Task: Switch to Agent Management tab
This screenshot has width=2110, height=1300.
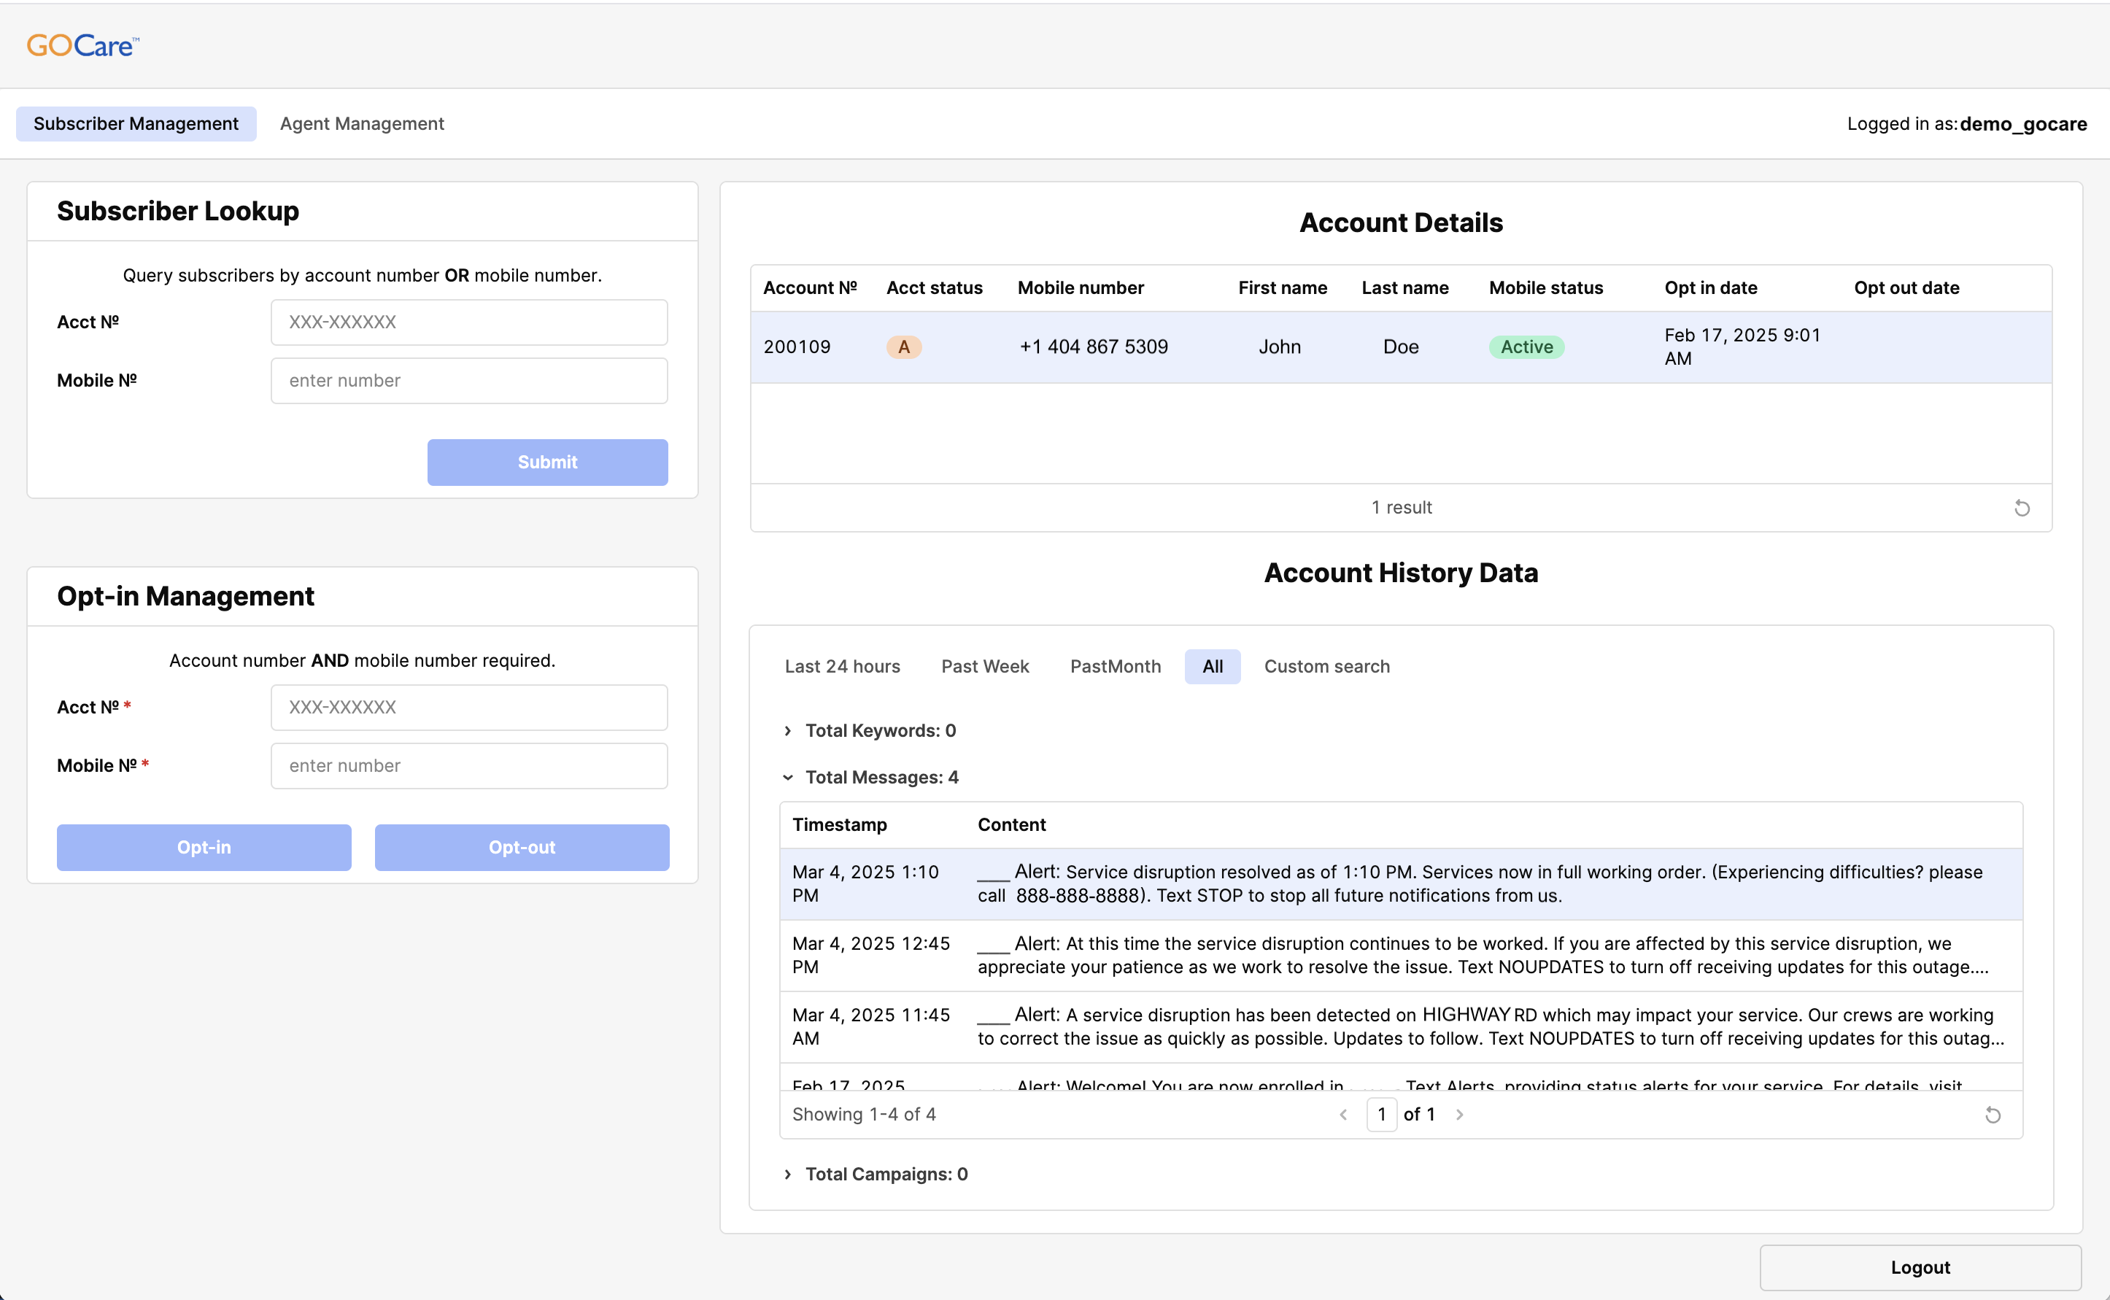Action: pyautogui.click(x=362, y=124)
